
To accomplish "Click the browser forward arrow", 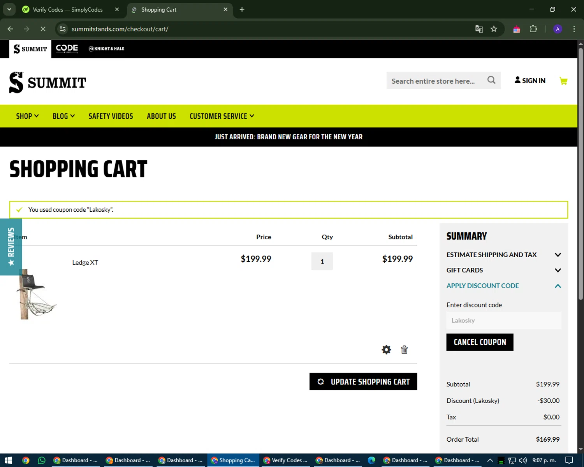I will (x=26, y=29).
